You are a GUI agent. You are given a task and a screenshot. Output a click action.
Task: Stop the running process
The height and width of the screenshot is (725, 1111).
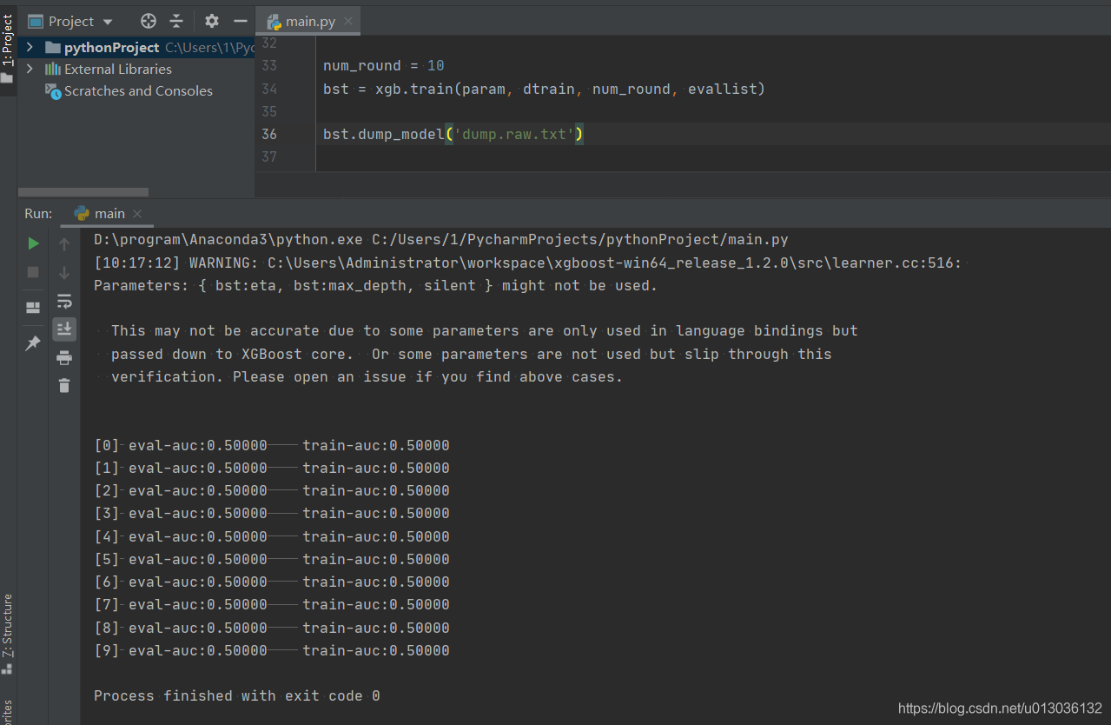pyautogui.click(x=32, y=274)
